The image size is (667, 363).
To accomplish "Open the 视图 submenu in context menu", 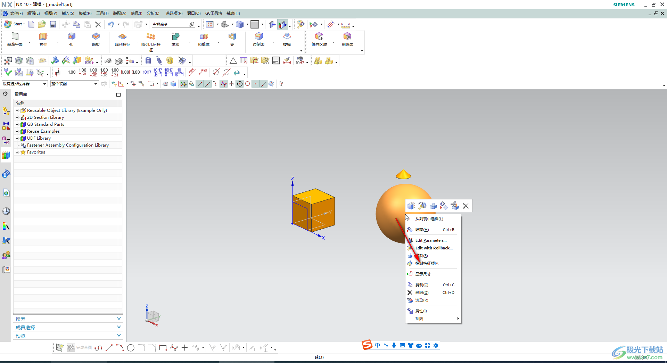I will click(434, 319).
